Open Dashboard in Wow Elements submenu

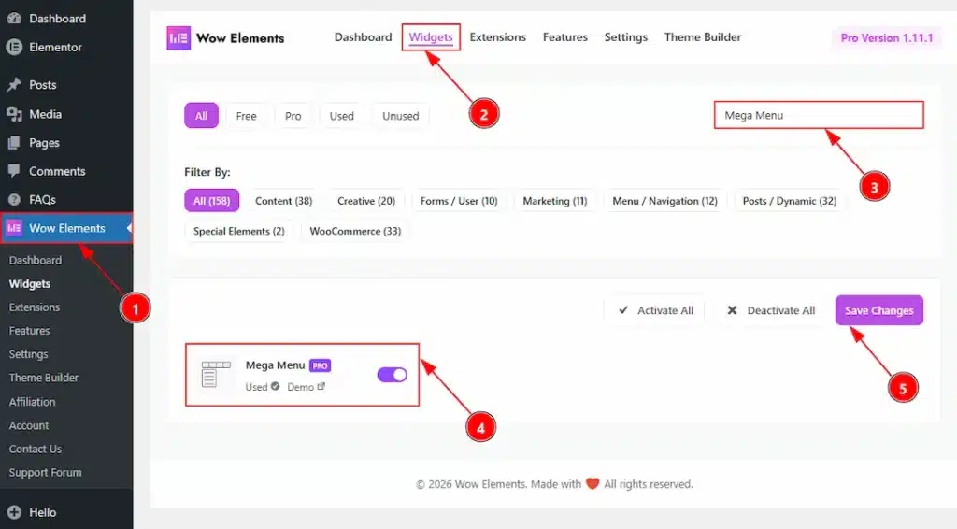36,261
